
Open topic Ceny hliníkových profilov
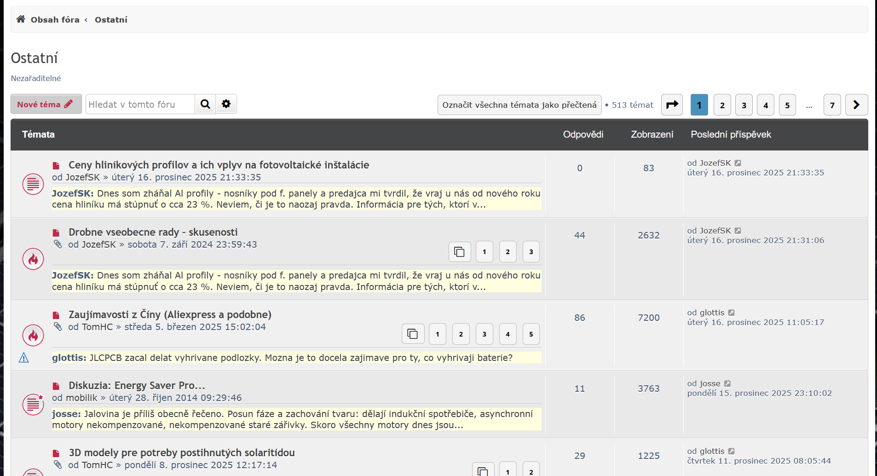(x=219, y=165)
